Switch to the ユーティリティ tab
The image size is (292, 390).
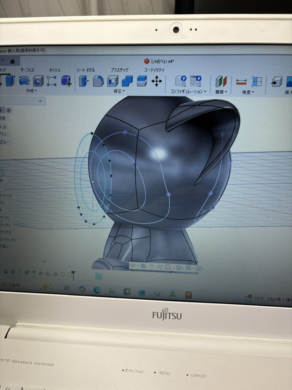(x=154, y=70)
